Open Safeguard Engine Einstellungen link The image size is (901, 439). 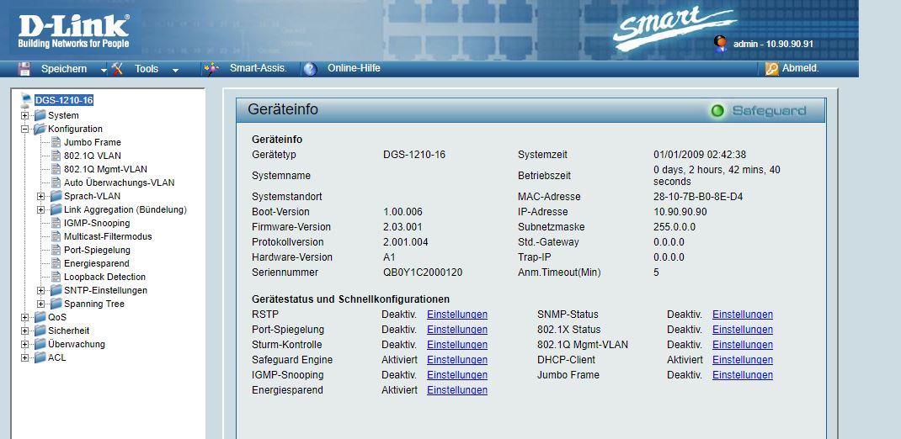pyautogui.click(x=457, y=360)
